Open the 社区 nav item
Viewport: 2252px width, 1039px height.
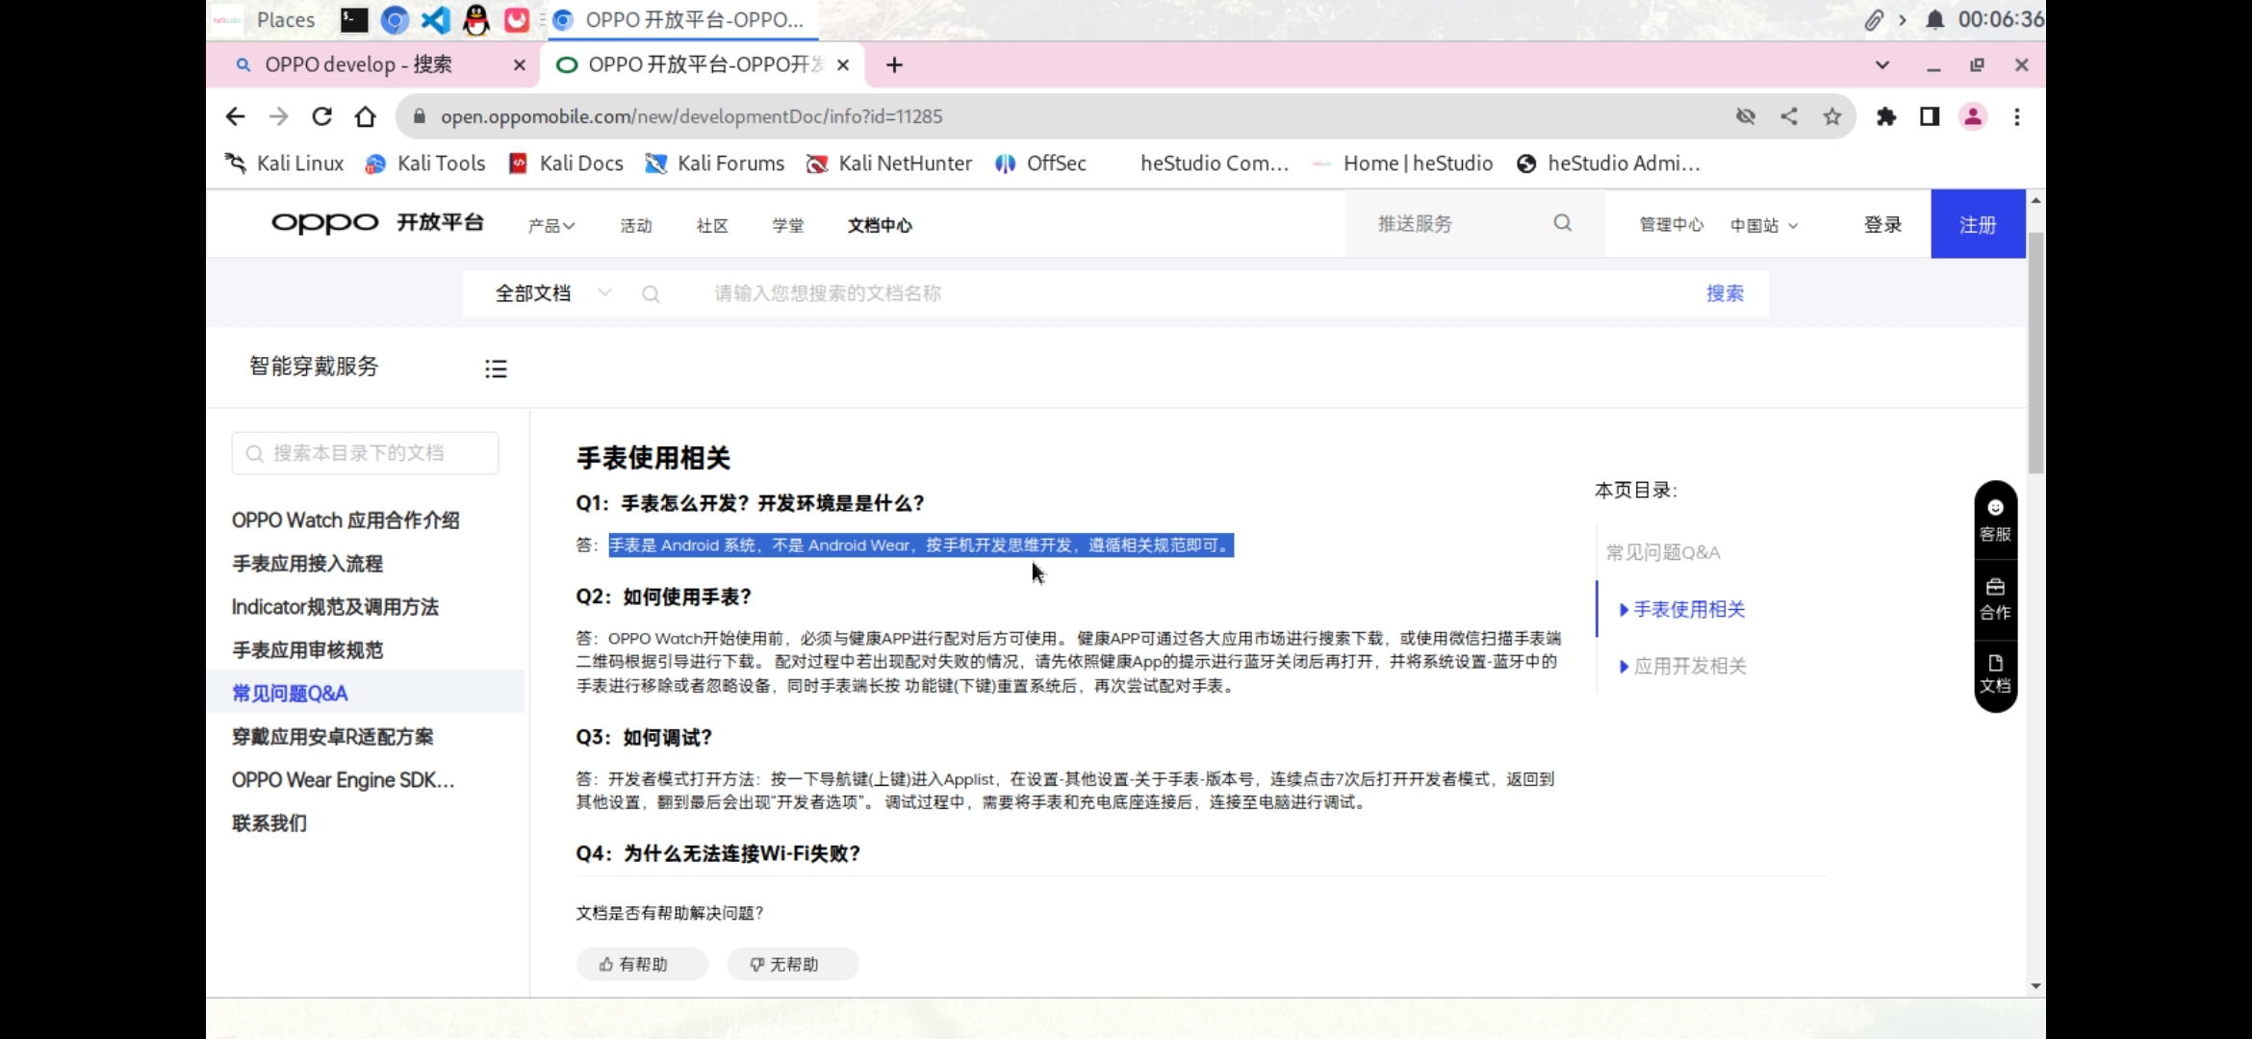[712, 225]
